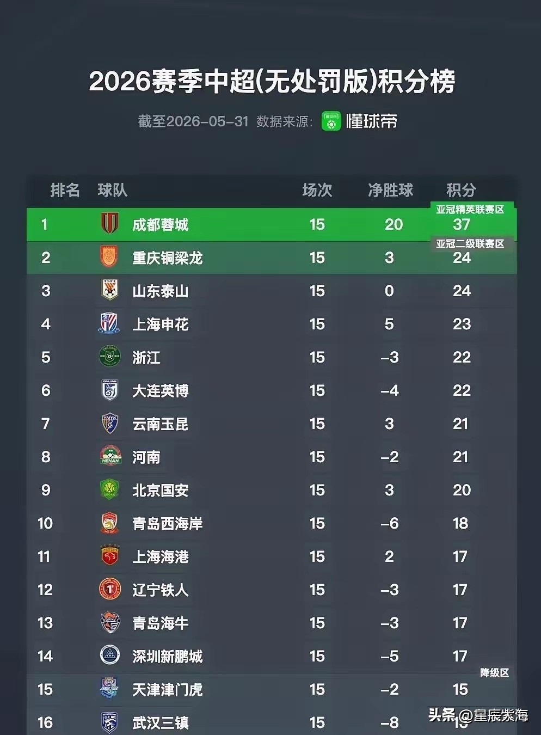
Task: Click the 亚冠精英联赛区 label
Action: [470, 210]
